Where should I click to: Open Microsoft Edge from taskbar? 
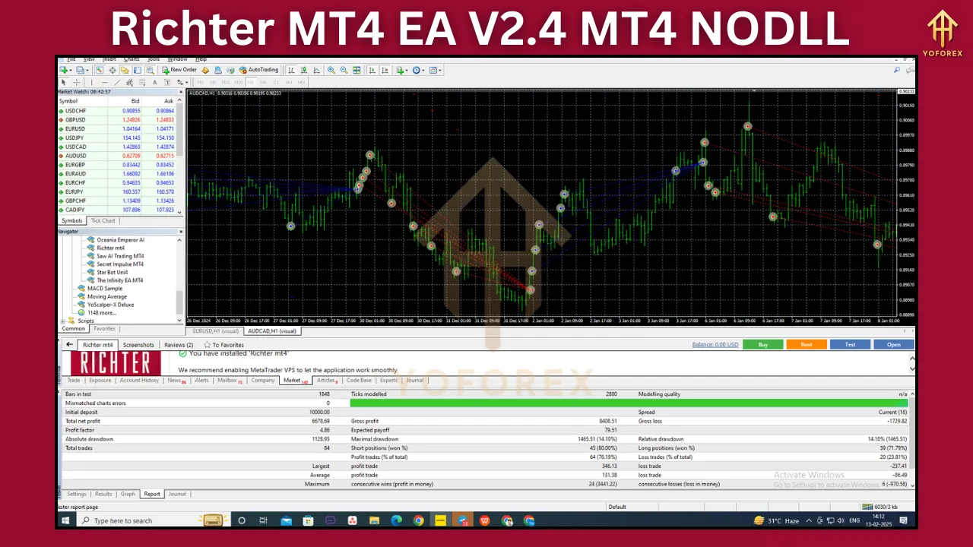396,520
